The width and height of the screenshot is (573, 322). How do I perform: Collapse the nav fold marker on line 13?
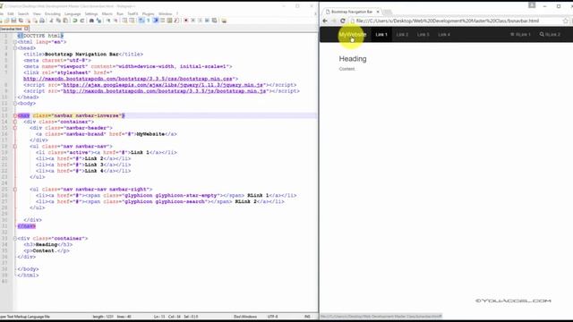pos(15,115)
